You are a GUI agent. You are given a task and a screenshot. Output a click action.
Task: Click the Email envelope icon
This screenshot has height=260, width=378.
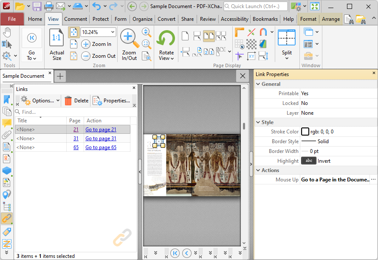(x=61, y=6)
